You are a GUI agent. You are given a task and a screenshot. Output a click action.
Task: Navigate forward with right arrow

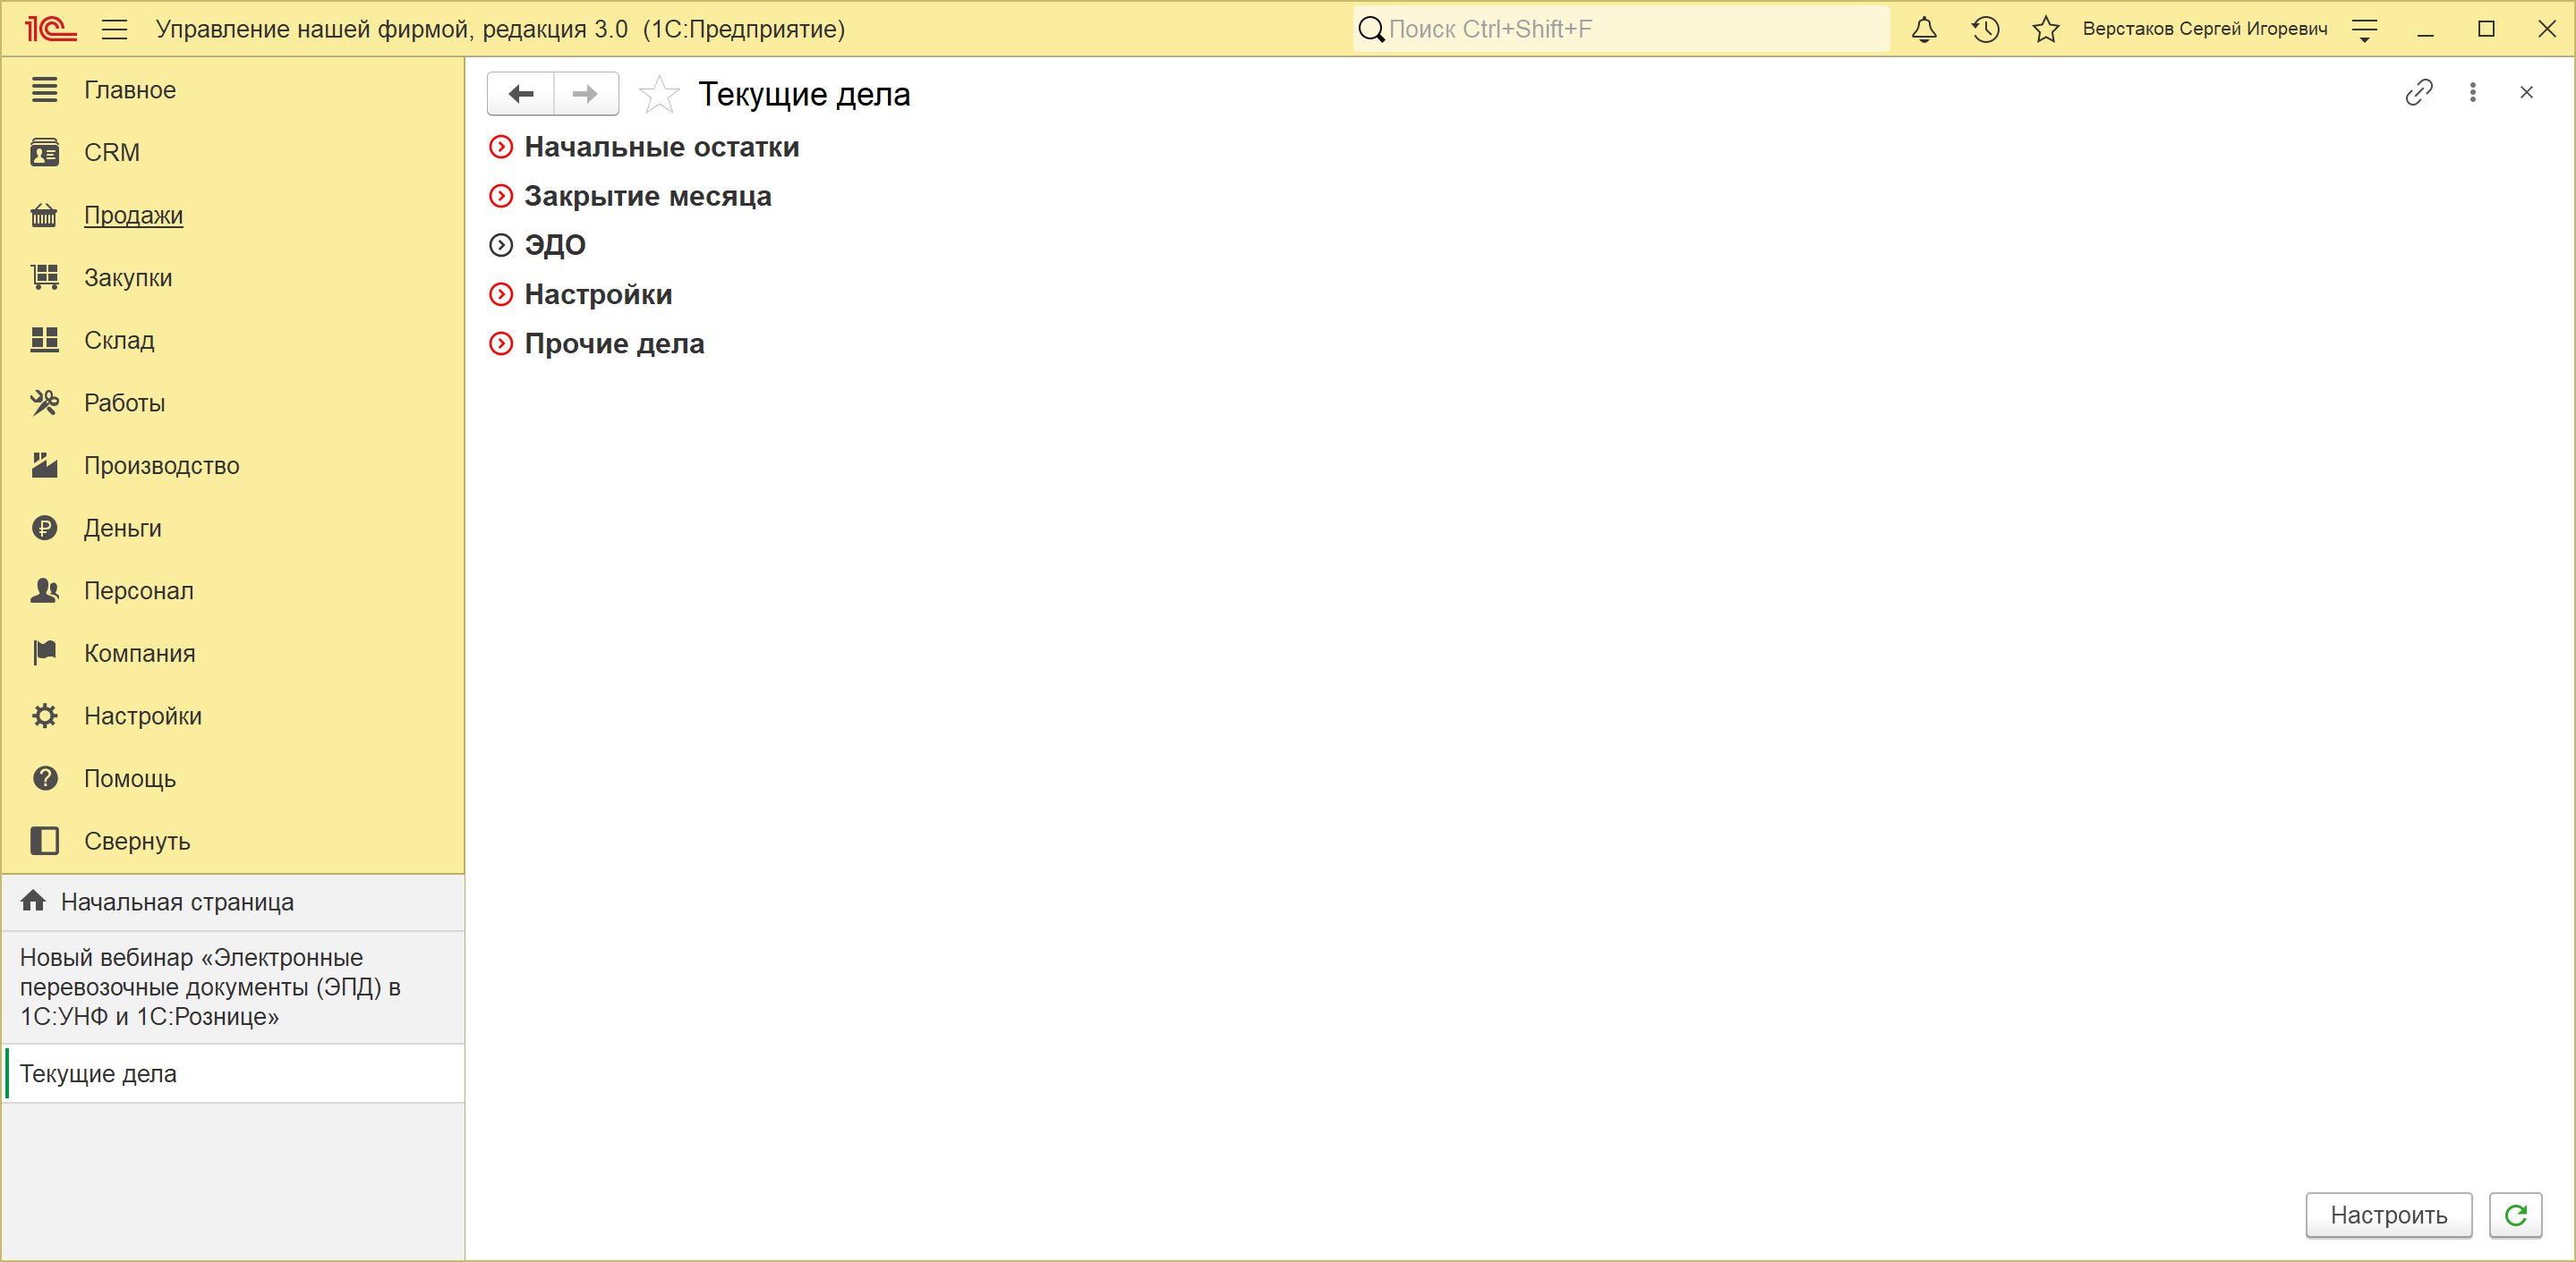coord(585,94)
